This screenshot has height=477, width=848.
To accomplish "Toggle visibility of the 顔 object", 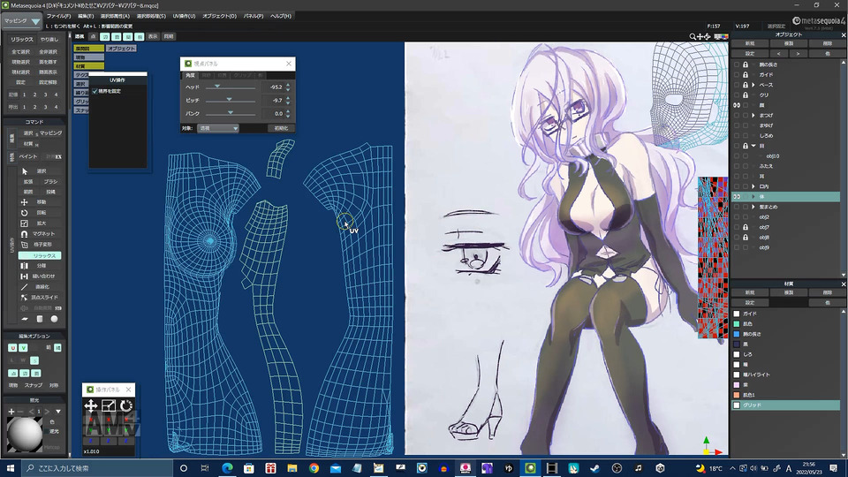I will click(x=737, y=105).
